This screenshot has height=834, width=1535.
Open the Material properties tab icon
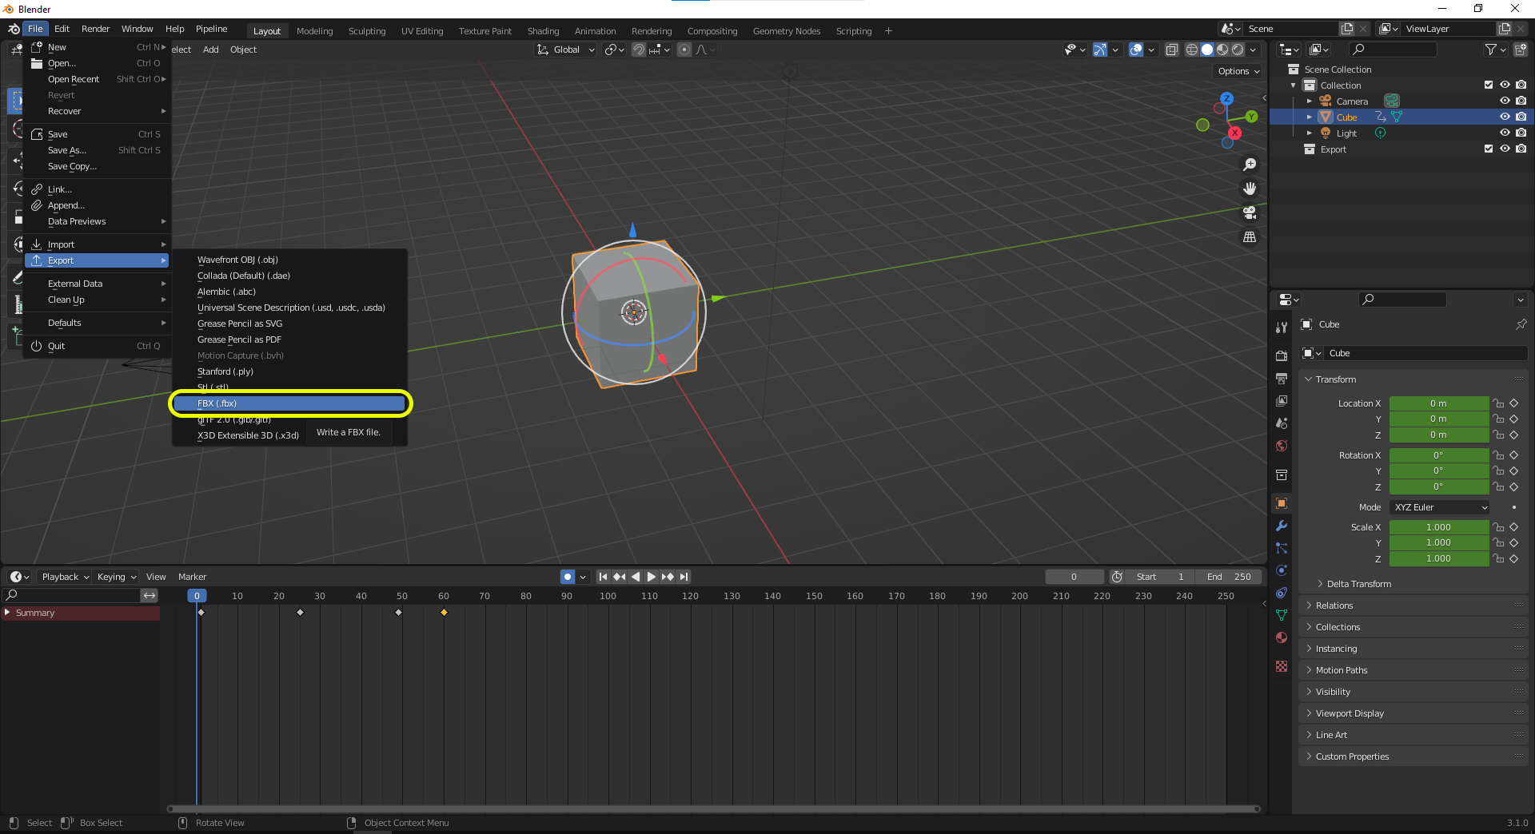(1282, 637)
